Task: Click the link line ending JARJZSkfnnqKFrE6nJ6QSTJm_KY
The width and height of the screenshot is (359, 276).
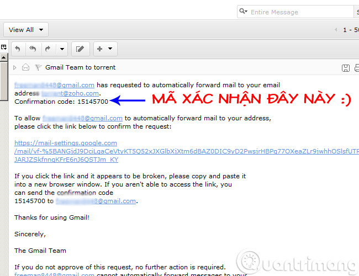Action: point(66,160)
